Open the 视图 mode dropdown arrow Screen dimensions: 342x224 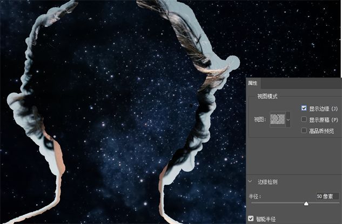pyautogui.click(x=288, y=120)
